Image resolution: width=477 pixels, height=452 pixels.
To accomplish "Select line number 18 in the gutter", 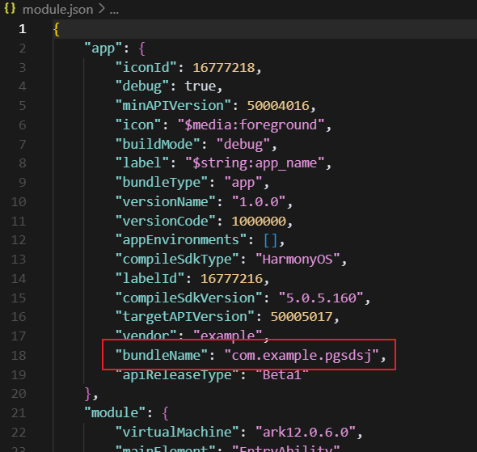I will [x=19, y=356].
